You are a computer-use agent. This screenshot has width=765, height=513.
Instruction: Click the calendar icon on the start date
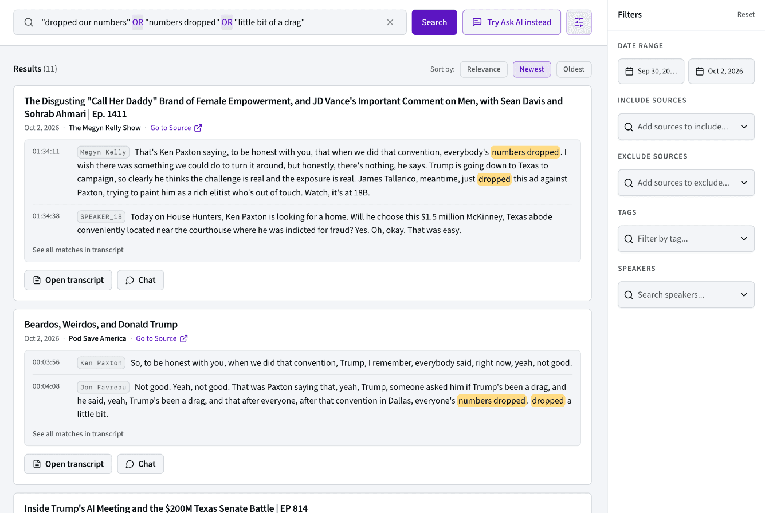(629, 72)
